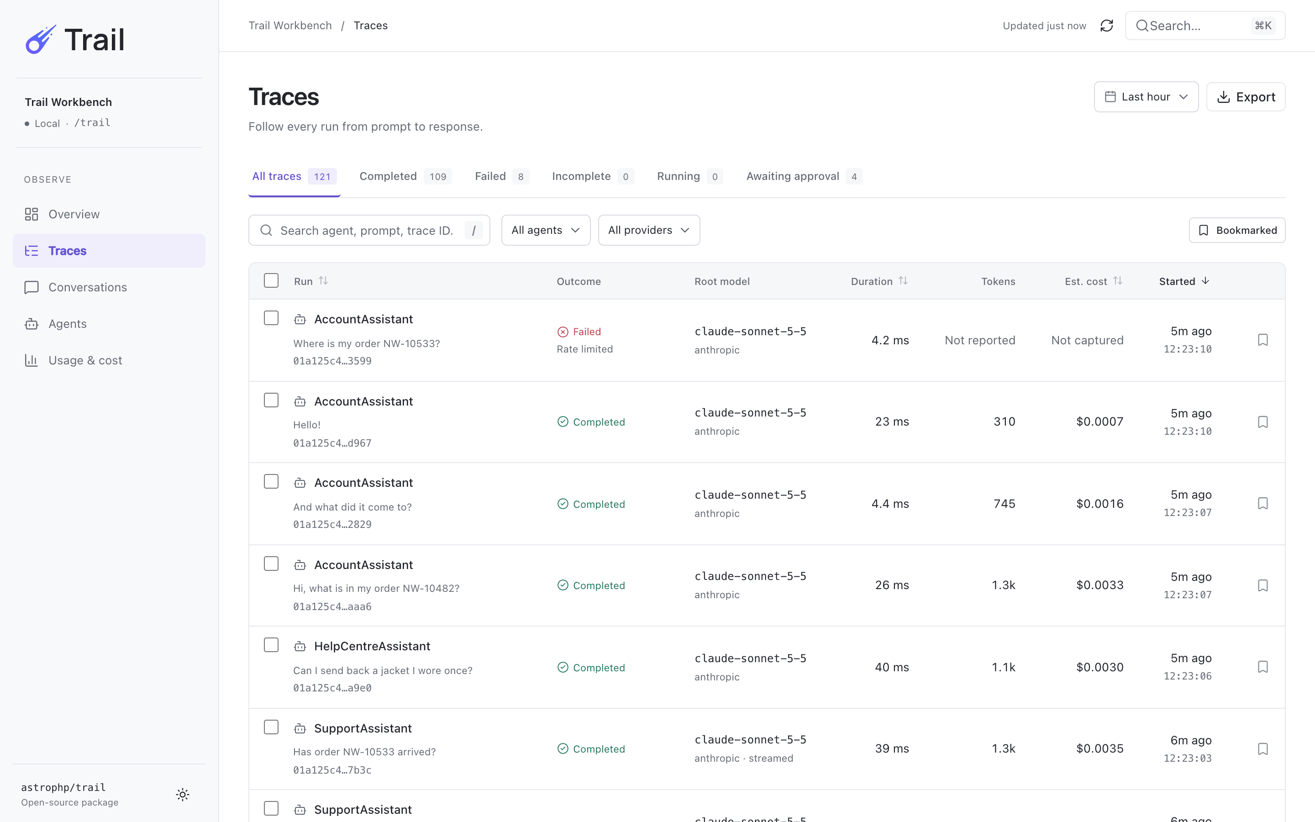This screenshot has width=1315, height=822.
Task: Switch to the Completed tab
Action: pos(405,176)
